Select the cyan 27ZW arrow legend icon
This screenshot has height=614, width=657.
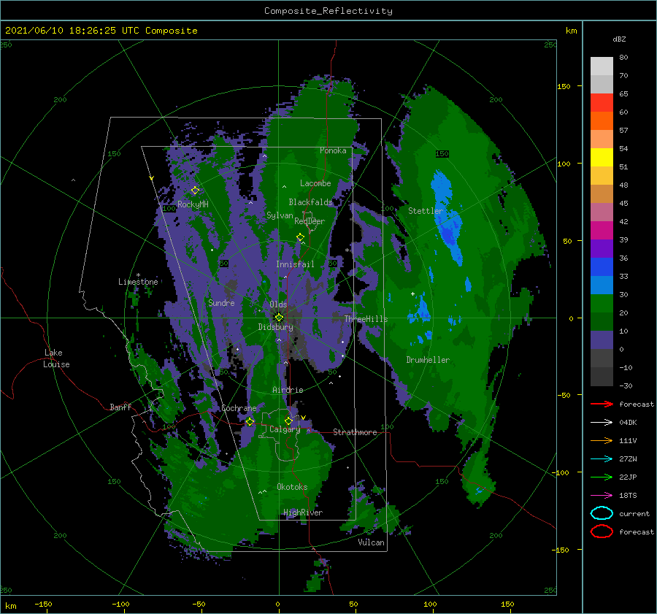tap(602, 459)
